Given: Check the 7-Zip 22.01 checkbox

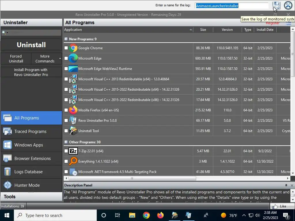Looking at the screenshot, I should [66, 151].
